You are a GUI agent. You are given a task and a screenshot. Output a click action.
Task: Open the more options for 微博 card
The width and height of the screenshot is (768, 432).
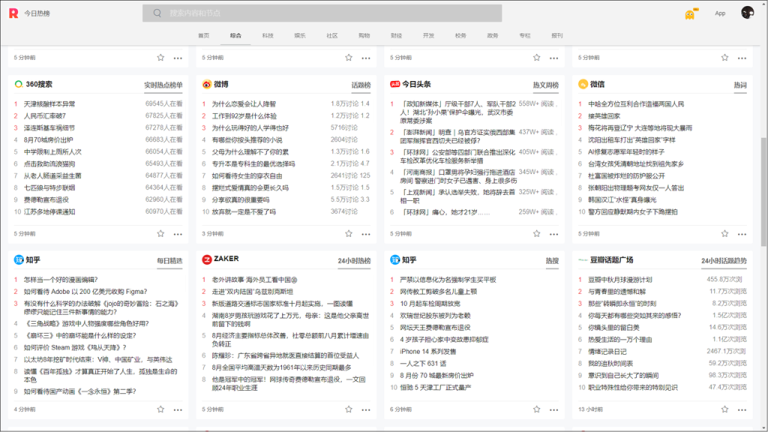[x=366, y=234]
